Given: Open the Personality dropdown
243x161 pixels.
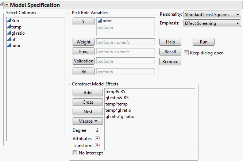Looking at the screenshot, I should tap(212, 15).
